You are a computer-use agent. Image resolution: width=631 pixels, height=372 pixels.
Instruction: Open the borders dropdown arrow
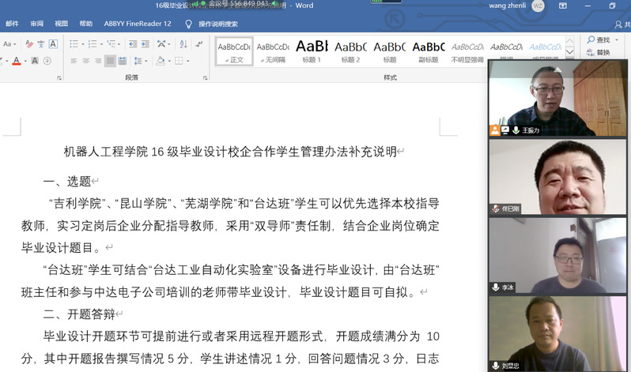point(187,61)
